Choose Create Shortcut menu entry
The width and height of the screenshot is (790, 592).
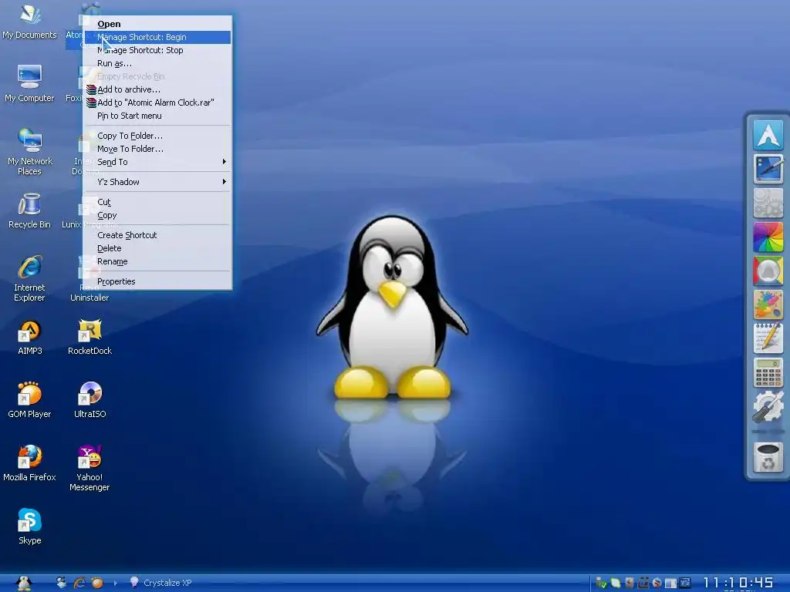coord(157,235)
